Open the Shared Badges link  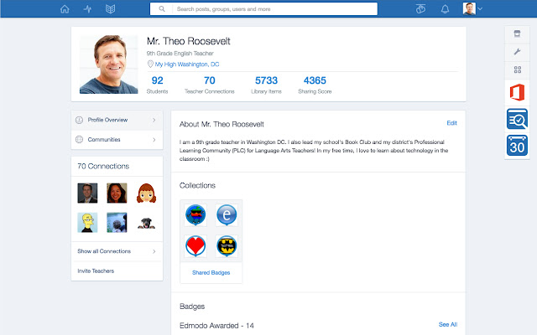211,272
